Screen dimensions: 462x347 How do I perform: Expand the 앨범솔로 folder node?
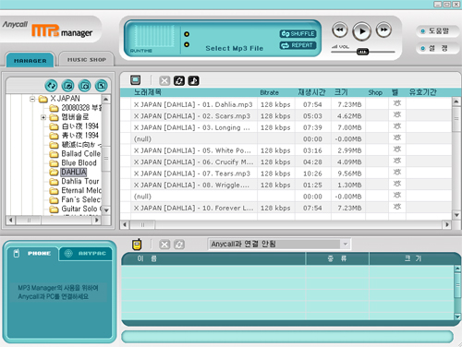tap(43, 117)
